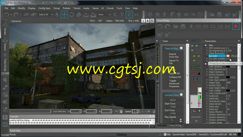This screenshot has height=137, width=243.
Task: Jump time of day to 12
Action: tap(213, 26)
